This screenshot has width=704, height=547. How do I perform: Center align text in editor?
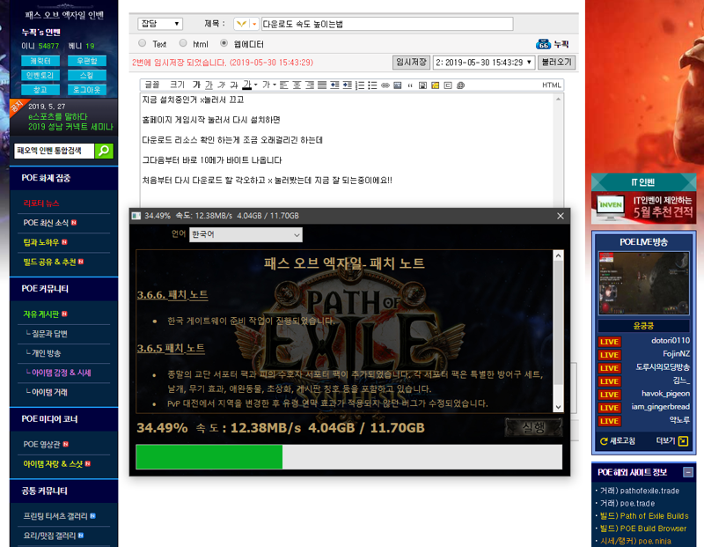(x=297, y=85)
